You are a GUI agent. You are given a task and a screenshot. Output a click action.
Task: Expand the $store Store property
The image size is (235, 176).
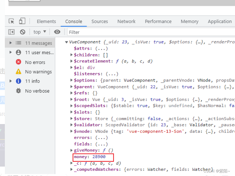pos(72,119)
